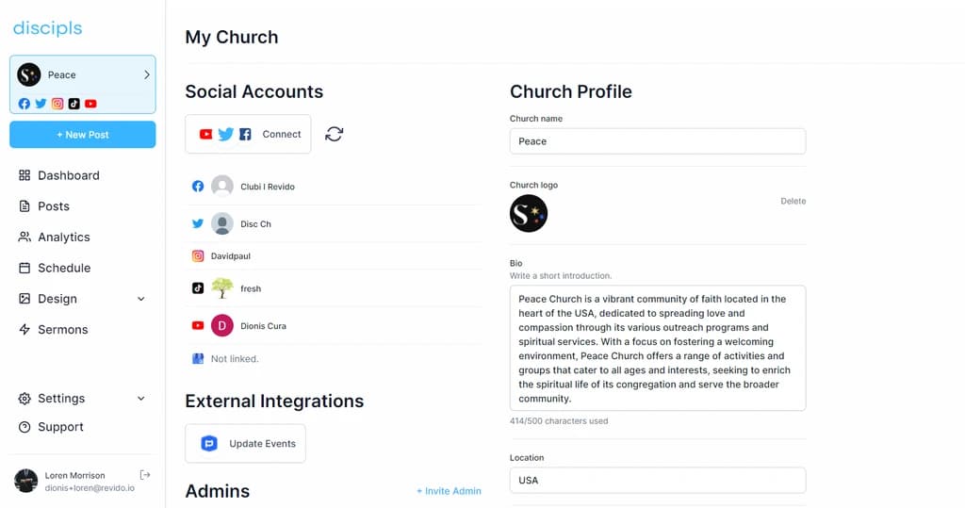Click the Church name input field
The width and height of the screenshot is (965, 508).
click(x=657, y=141)
